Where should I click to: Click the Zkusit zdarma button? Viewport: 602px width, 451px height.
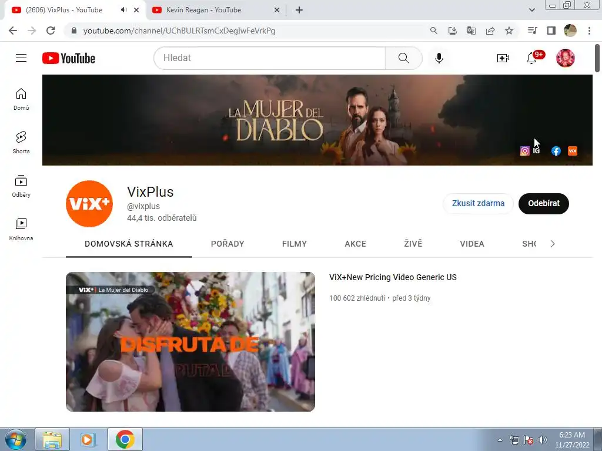tap(478, 204)
